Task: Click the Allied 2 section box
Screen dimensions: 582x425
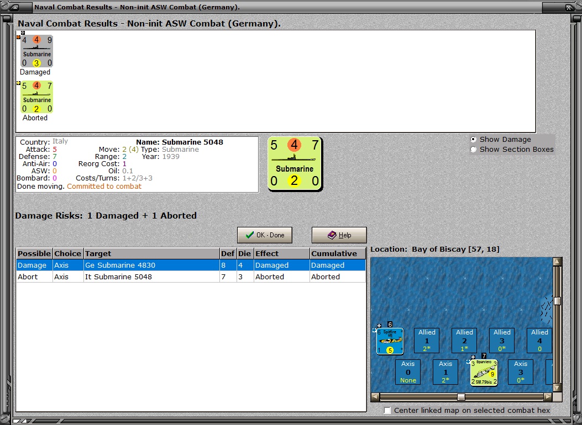Action: click(x=464, y=341)
